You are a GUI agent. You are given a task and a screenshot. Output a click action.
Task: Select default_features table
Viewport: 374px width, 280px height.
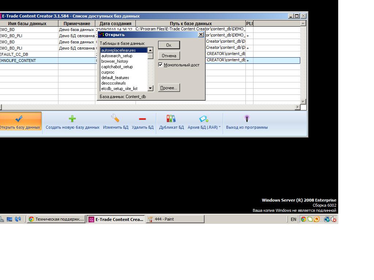tap(124, 78)
